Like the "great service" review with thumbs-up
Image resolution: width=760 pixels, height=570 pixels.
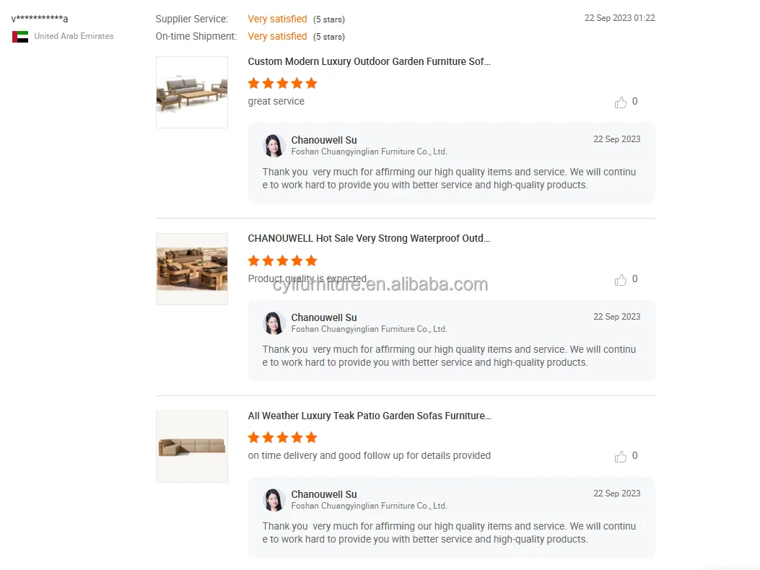coord(621,102)
